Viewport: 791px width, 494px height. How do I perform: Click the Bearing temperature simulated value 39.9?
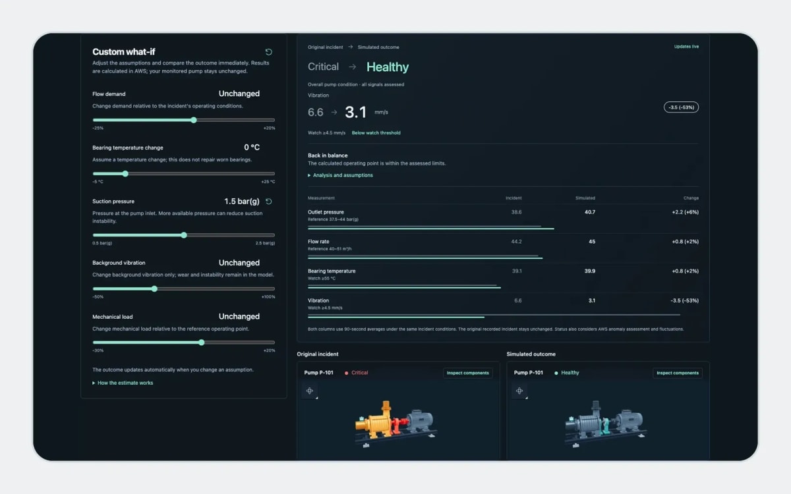point(589,271)
